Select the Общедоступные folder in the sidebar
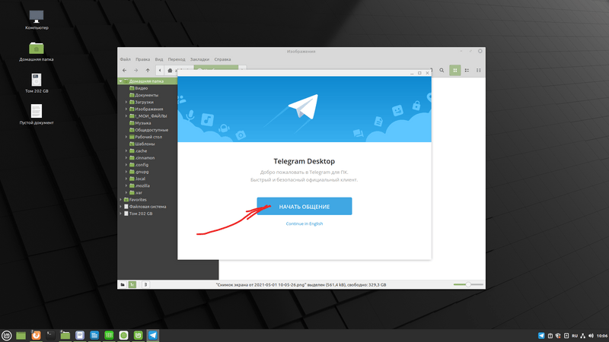The width and height of the screenshot is (609, 342). pos(151,130)
